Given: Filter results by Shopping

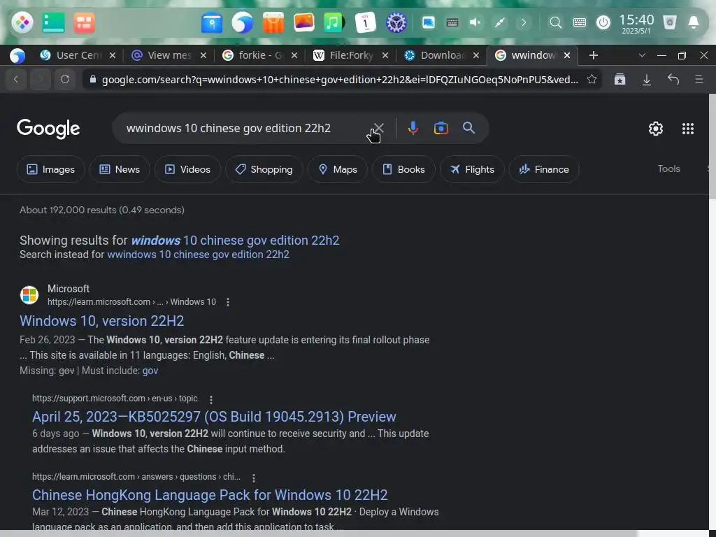Looking at the screenshot, I should (264, 169).
